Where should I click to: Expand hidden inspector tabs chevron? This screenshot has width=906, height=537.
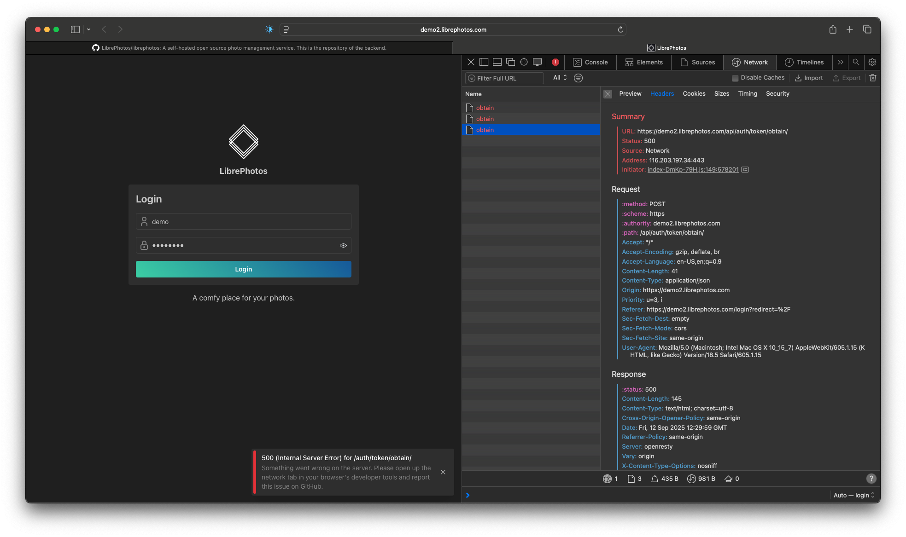coord(841,62)
